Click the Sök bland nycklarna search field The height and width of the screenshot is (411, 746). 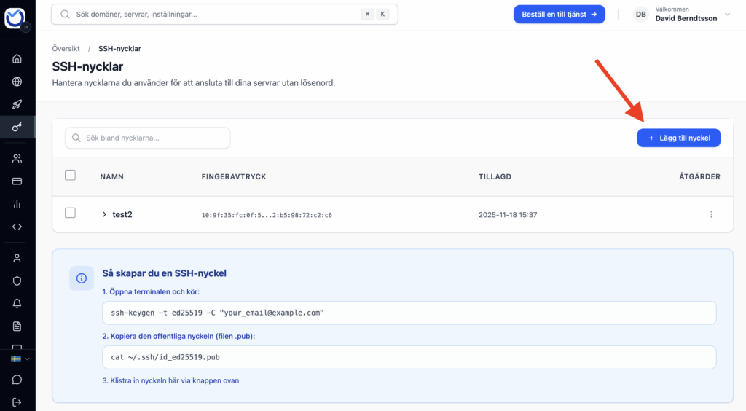tap(148, 138)
